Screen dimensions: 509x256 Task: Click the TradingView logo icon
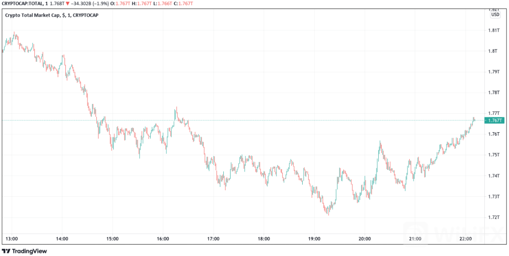tap(7, 251)
